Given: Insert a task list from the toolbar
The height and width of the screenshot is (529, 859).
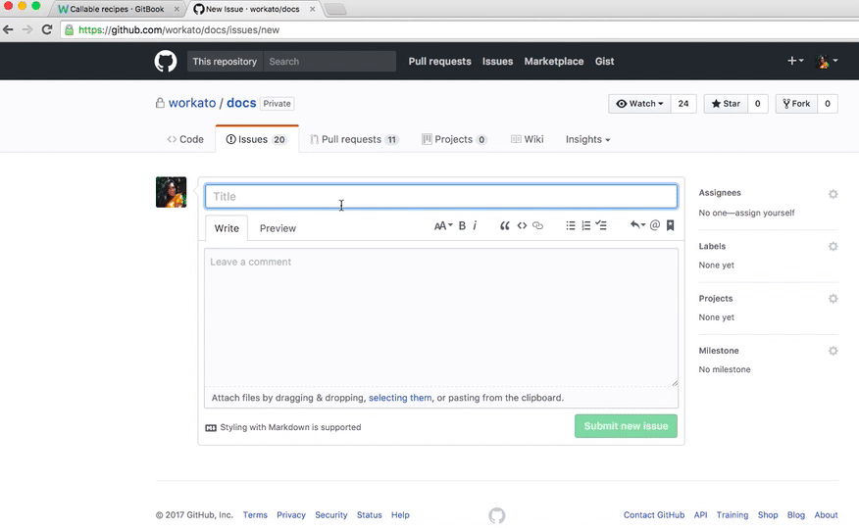Looking at the screenshot, I should [x=602, y=226].
